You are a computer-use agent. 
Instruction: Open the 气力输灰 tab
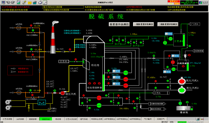coord(148,119)
